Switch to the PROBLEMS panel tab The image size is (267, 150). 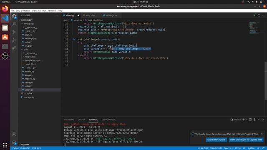69,120
